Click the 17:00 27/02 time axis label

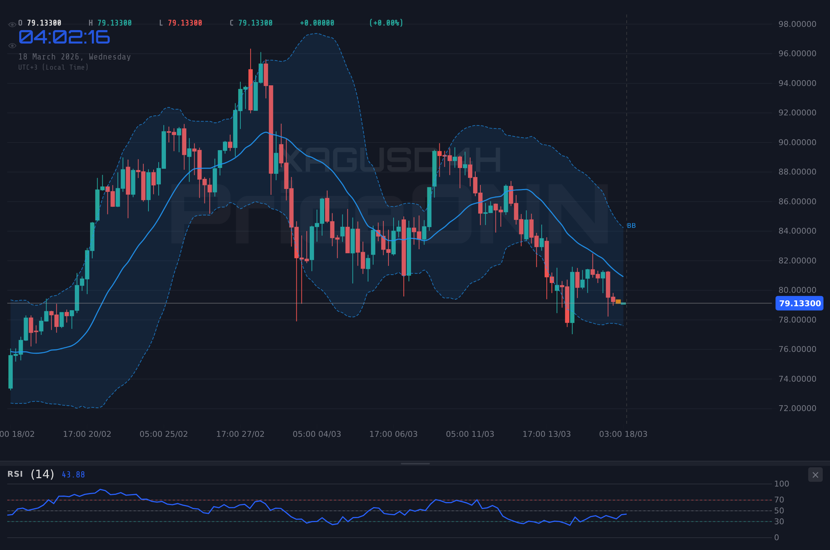pos(240,434)
